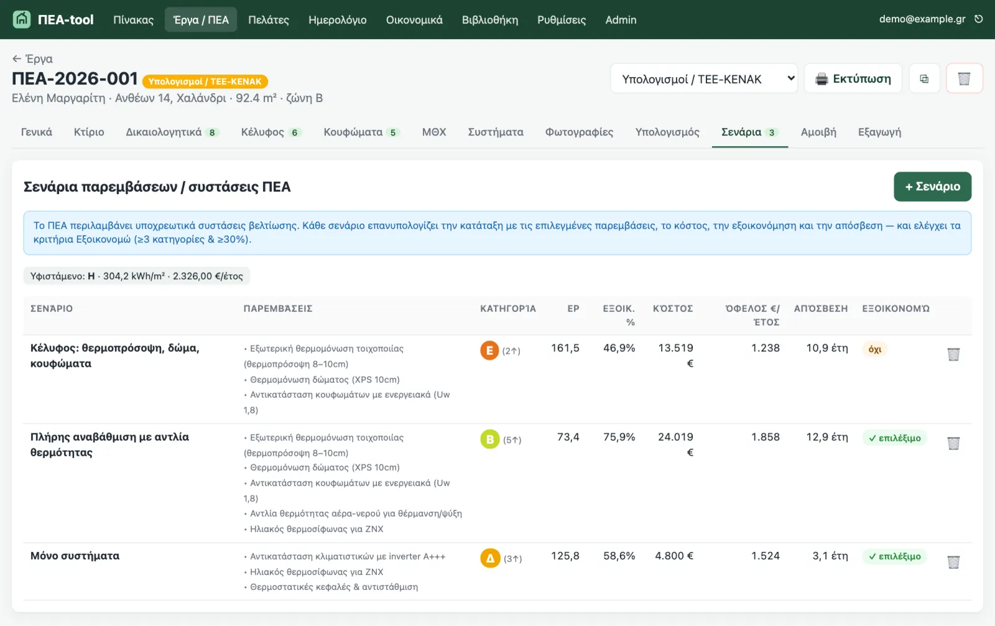995x626 pixels.
Task: Switch to the Υπολογισμός tab
Action: [667, 132]
